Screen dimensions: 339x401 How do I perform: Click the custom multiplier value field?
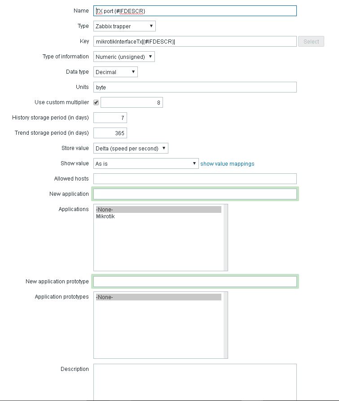[132, 102]
